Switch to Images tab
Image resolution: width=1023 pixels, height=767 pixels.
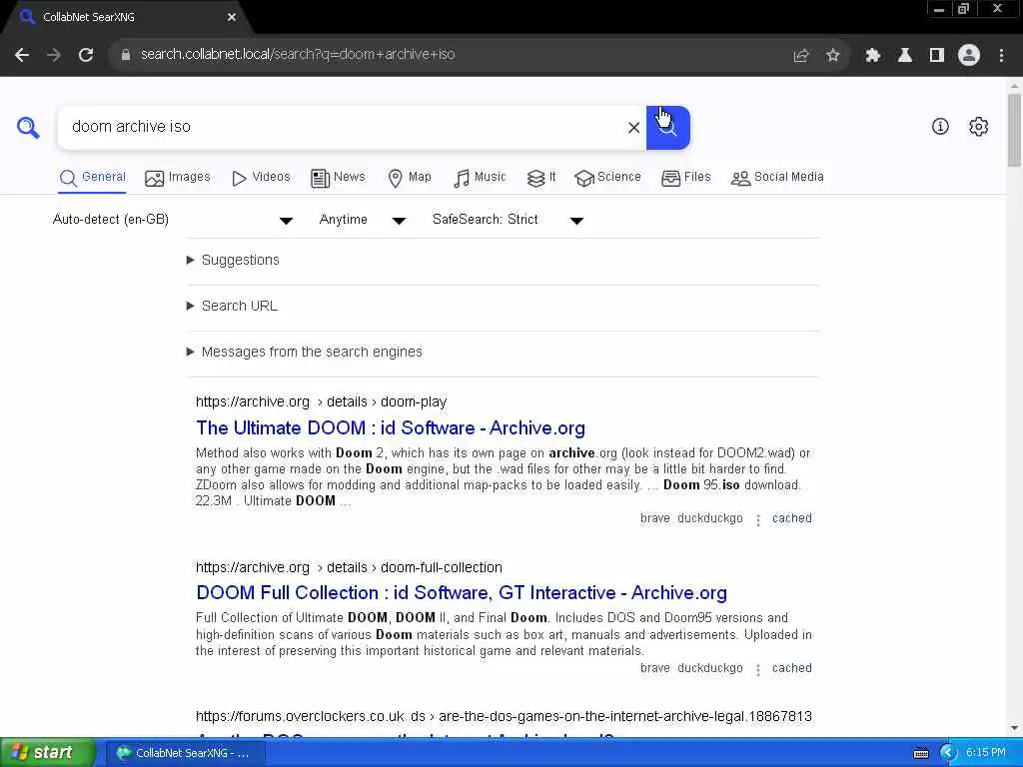[x=178, y=178]
